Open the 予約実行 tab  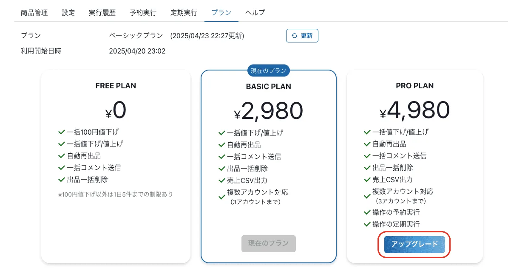coord(143,13)
